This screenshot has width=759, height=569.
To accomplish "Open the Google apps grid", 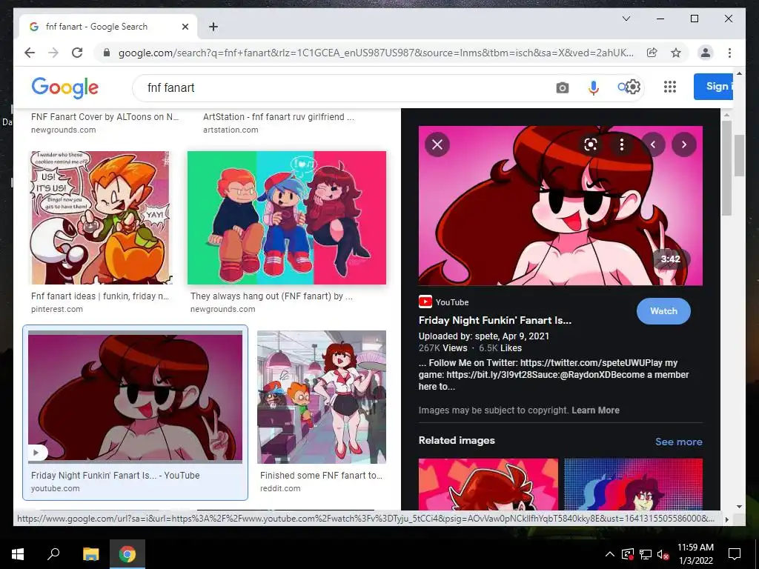I will tap(670, 87).
